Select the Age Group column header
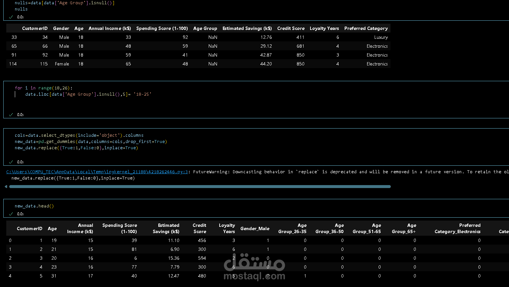Screen dimensions: 509x287 (x=205, y=29)
